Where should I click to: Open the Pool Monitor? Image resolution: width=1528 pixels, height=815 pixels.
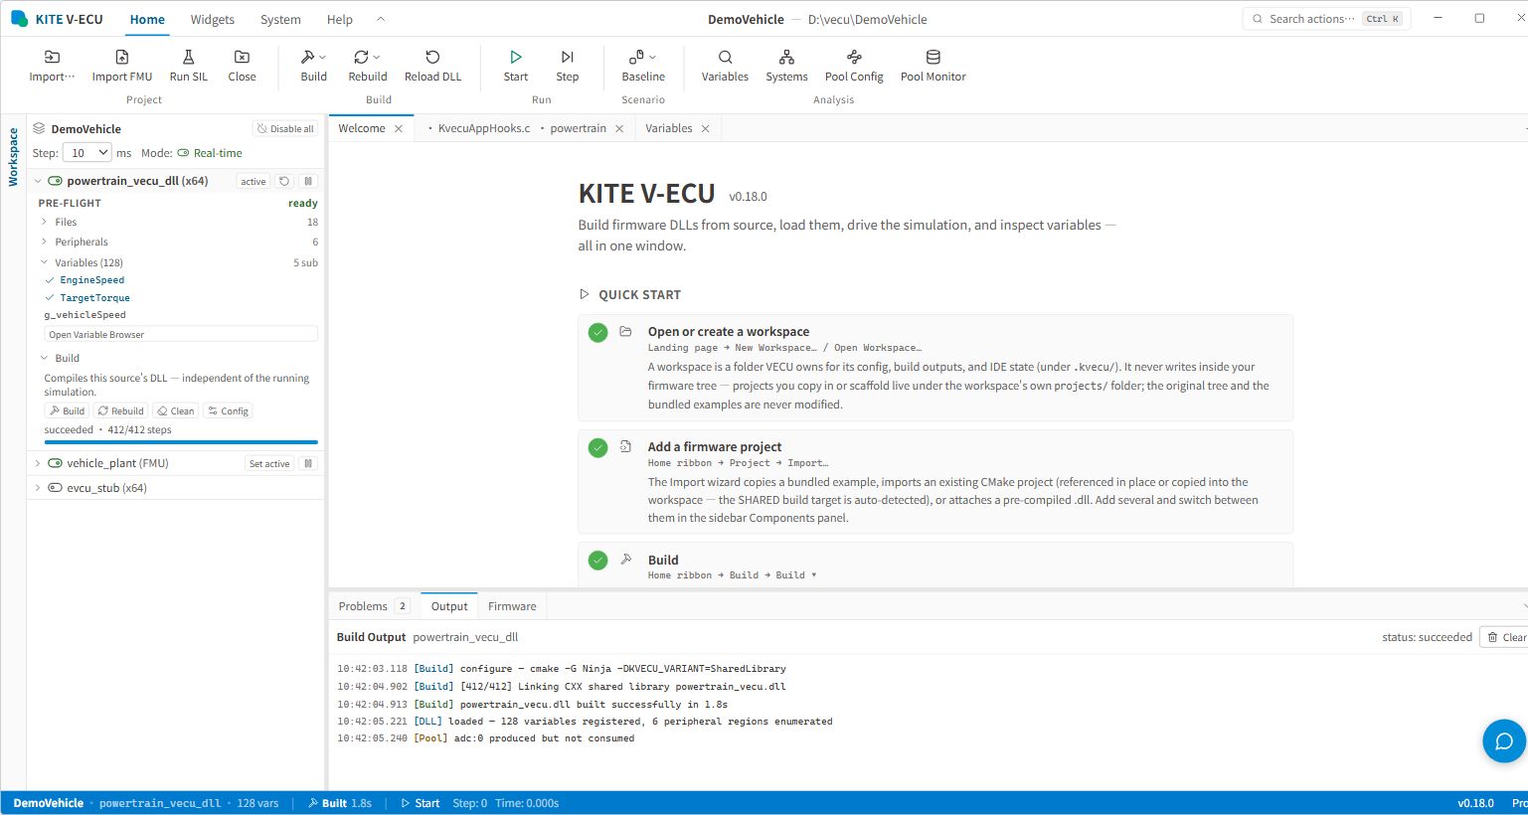(x=933, y=57)
